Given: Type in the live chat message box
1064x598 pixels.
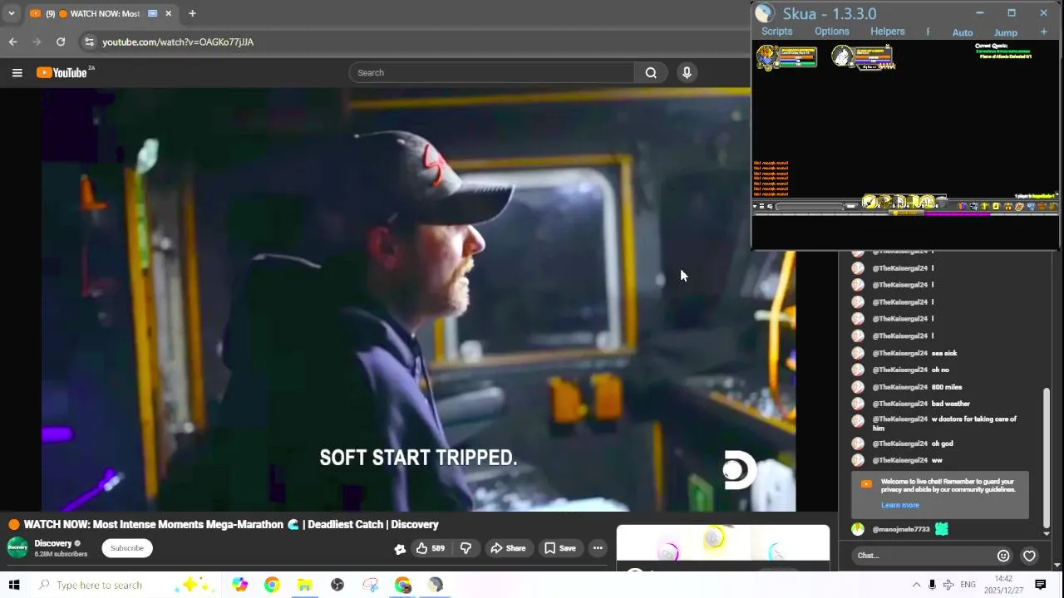Looking at the screenshot, I should (923, 556).
